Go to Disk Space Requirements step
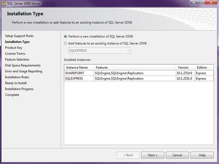Image resolution: width=219 pixels, height=164 pixels. click(23, 65)
